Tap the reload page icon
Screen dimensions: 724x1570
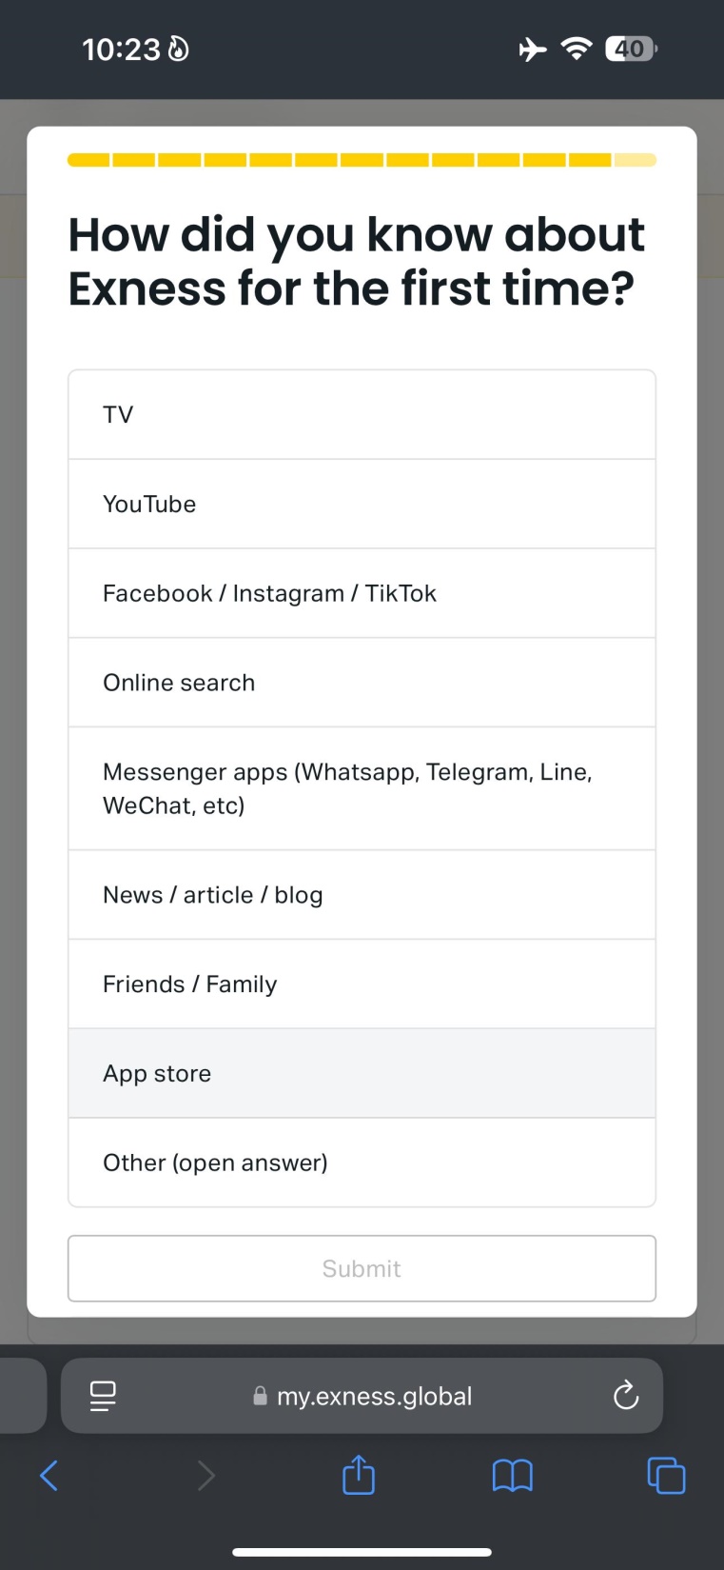click(x=625, y=1396)
